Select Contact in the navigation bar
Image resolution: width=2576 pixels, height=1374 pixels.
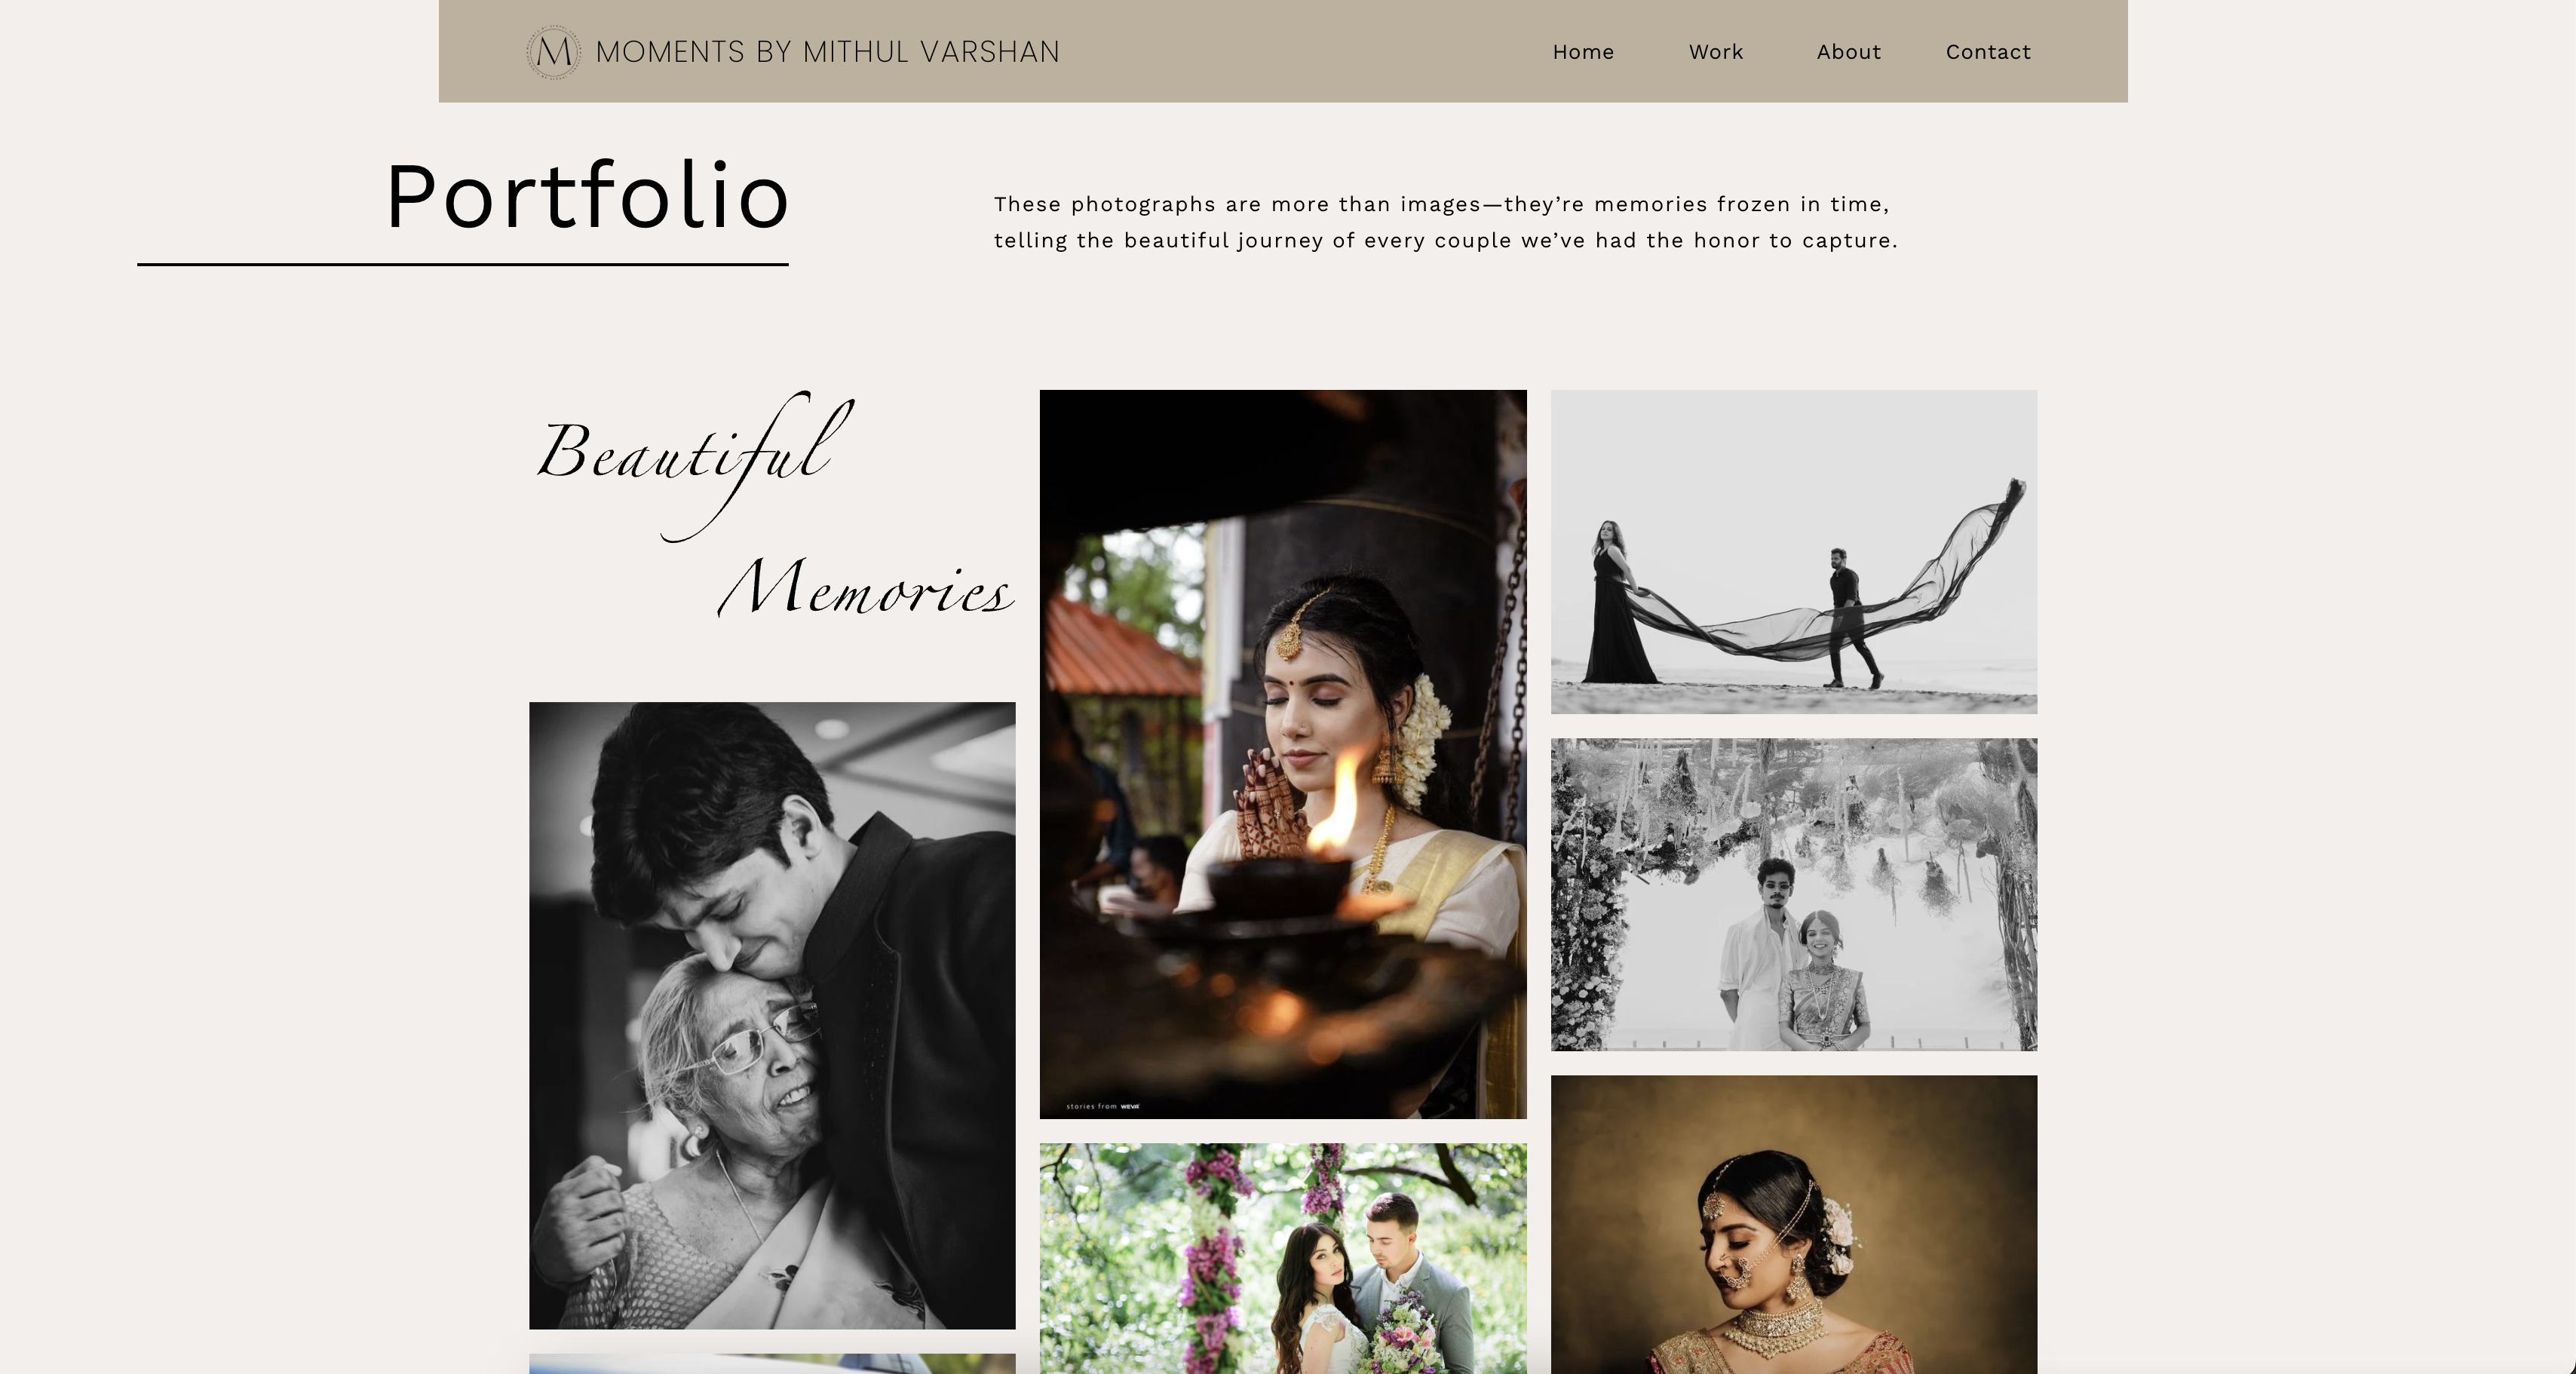[1988, 52]
